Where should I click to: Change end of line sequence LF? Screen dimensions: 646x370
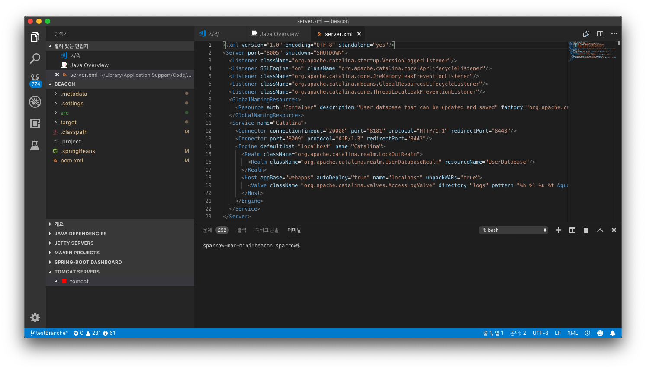pos(558,333)
